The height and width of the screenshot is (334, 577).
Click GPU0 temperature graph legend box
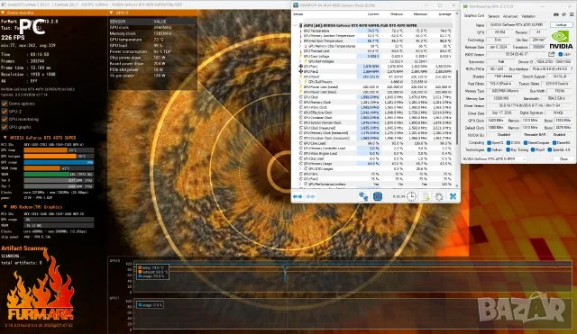pyautogui.click(x=152, y=272)
